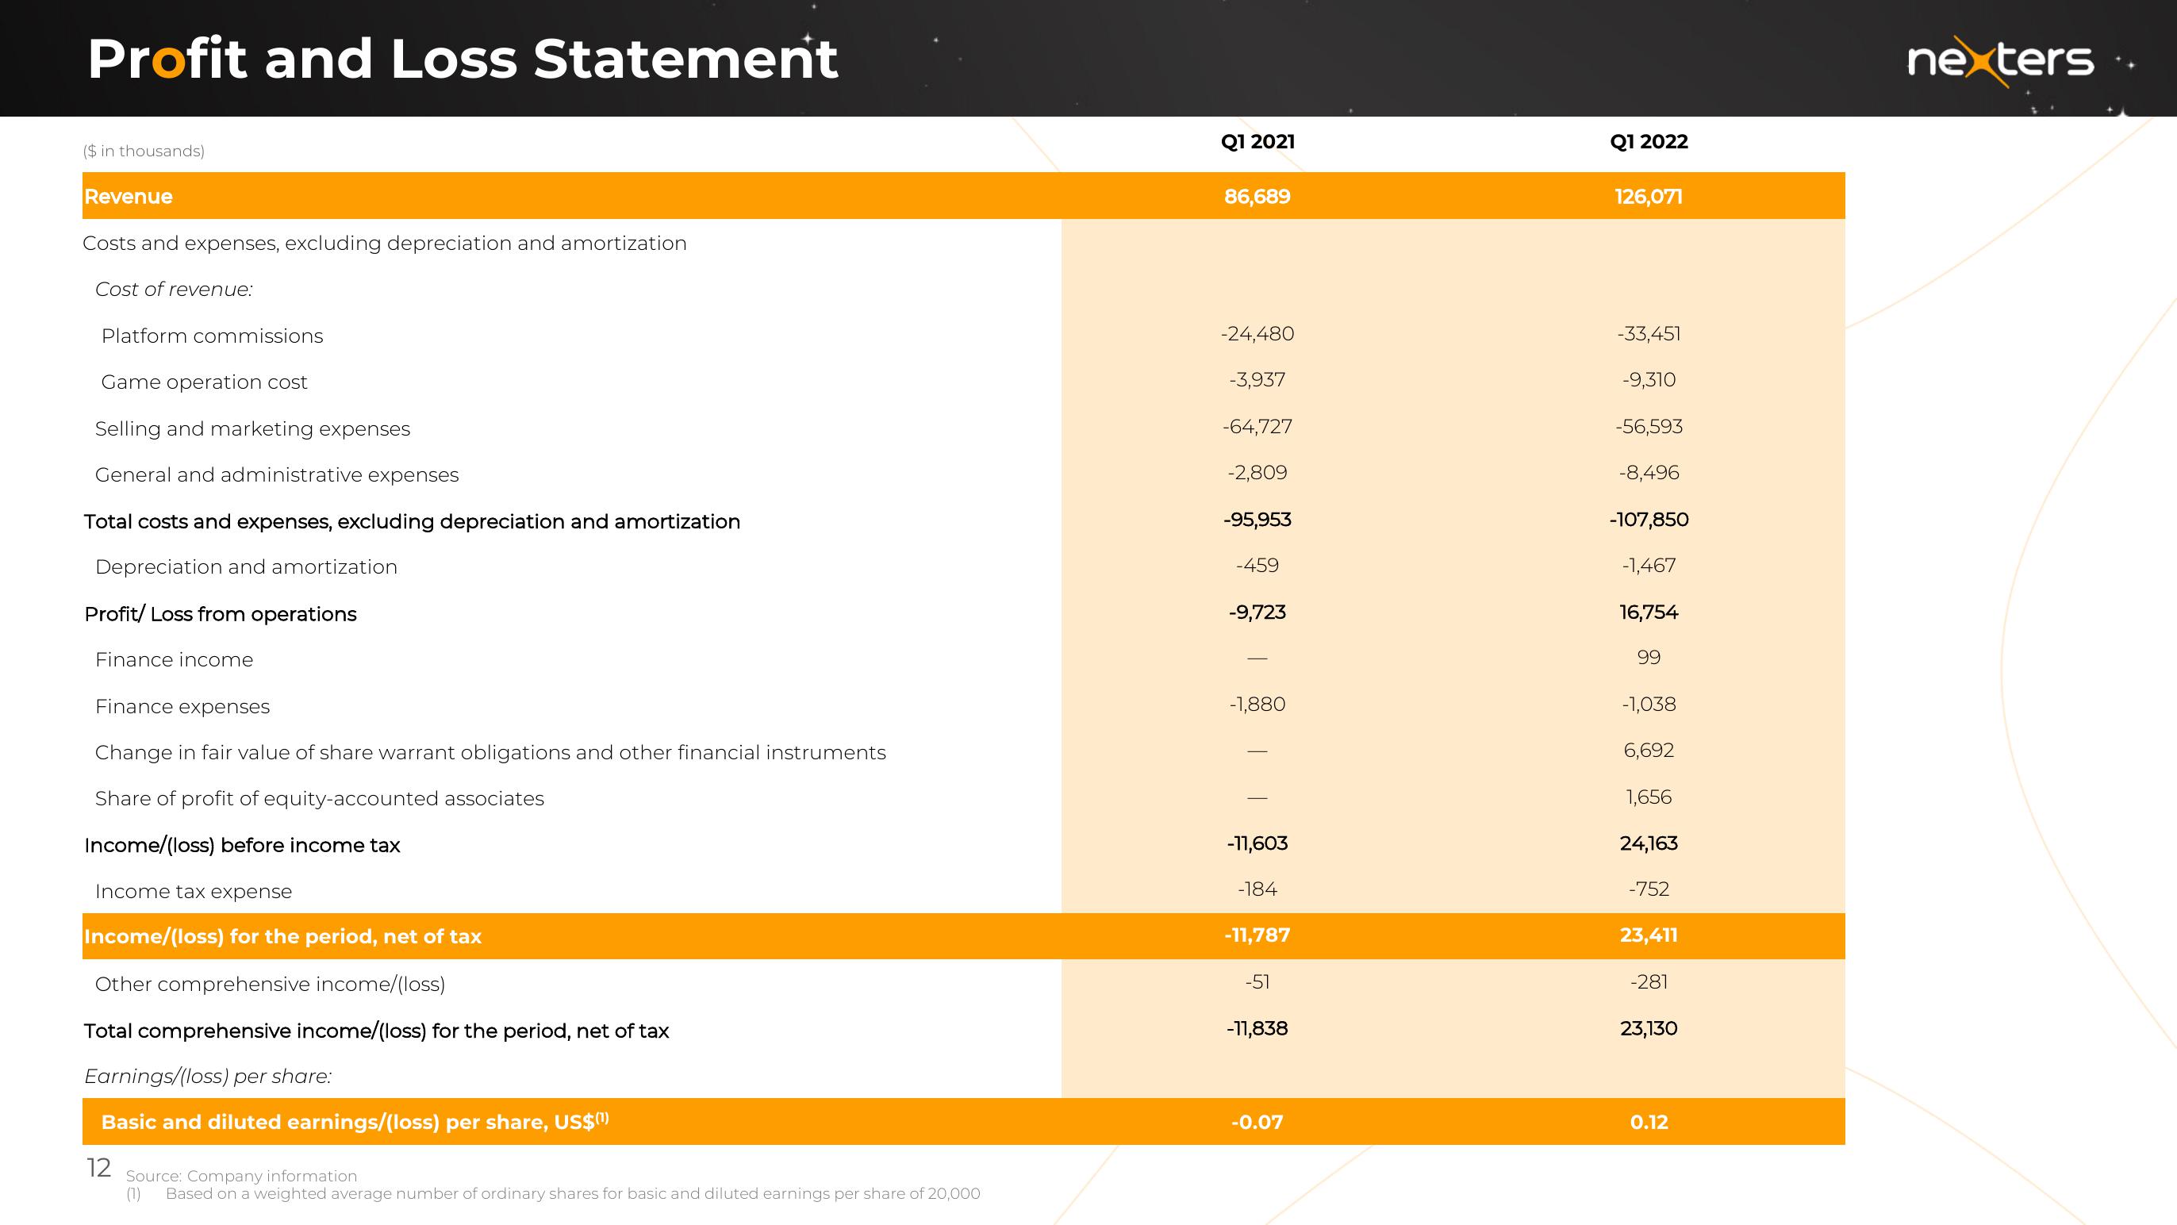
Task: Select the value 1,656
Action: tap(1649, 797)
